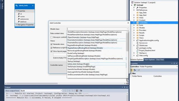The width and height of the screenshot is (179, 101).
Task: Click wrench icon beside nome property
Action: (19, 16)
